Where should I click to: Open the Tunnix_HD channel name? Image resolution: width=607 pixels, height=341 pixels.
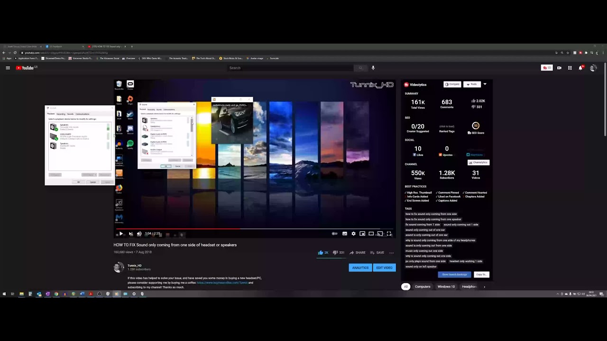point(135,266)
